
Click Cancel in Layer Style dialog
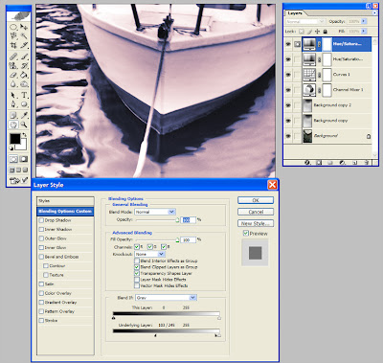256,212
